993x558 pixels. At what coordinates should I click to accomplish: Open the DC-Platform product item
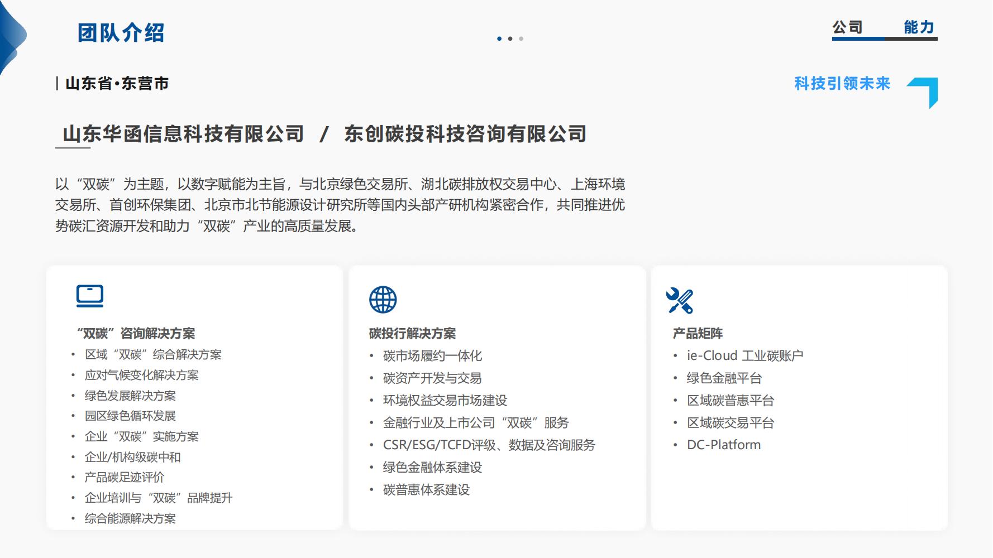click(723, 445)
